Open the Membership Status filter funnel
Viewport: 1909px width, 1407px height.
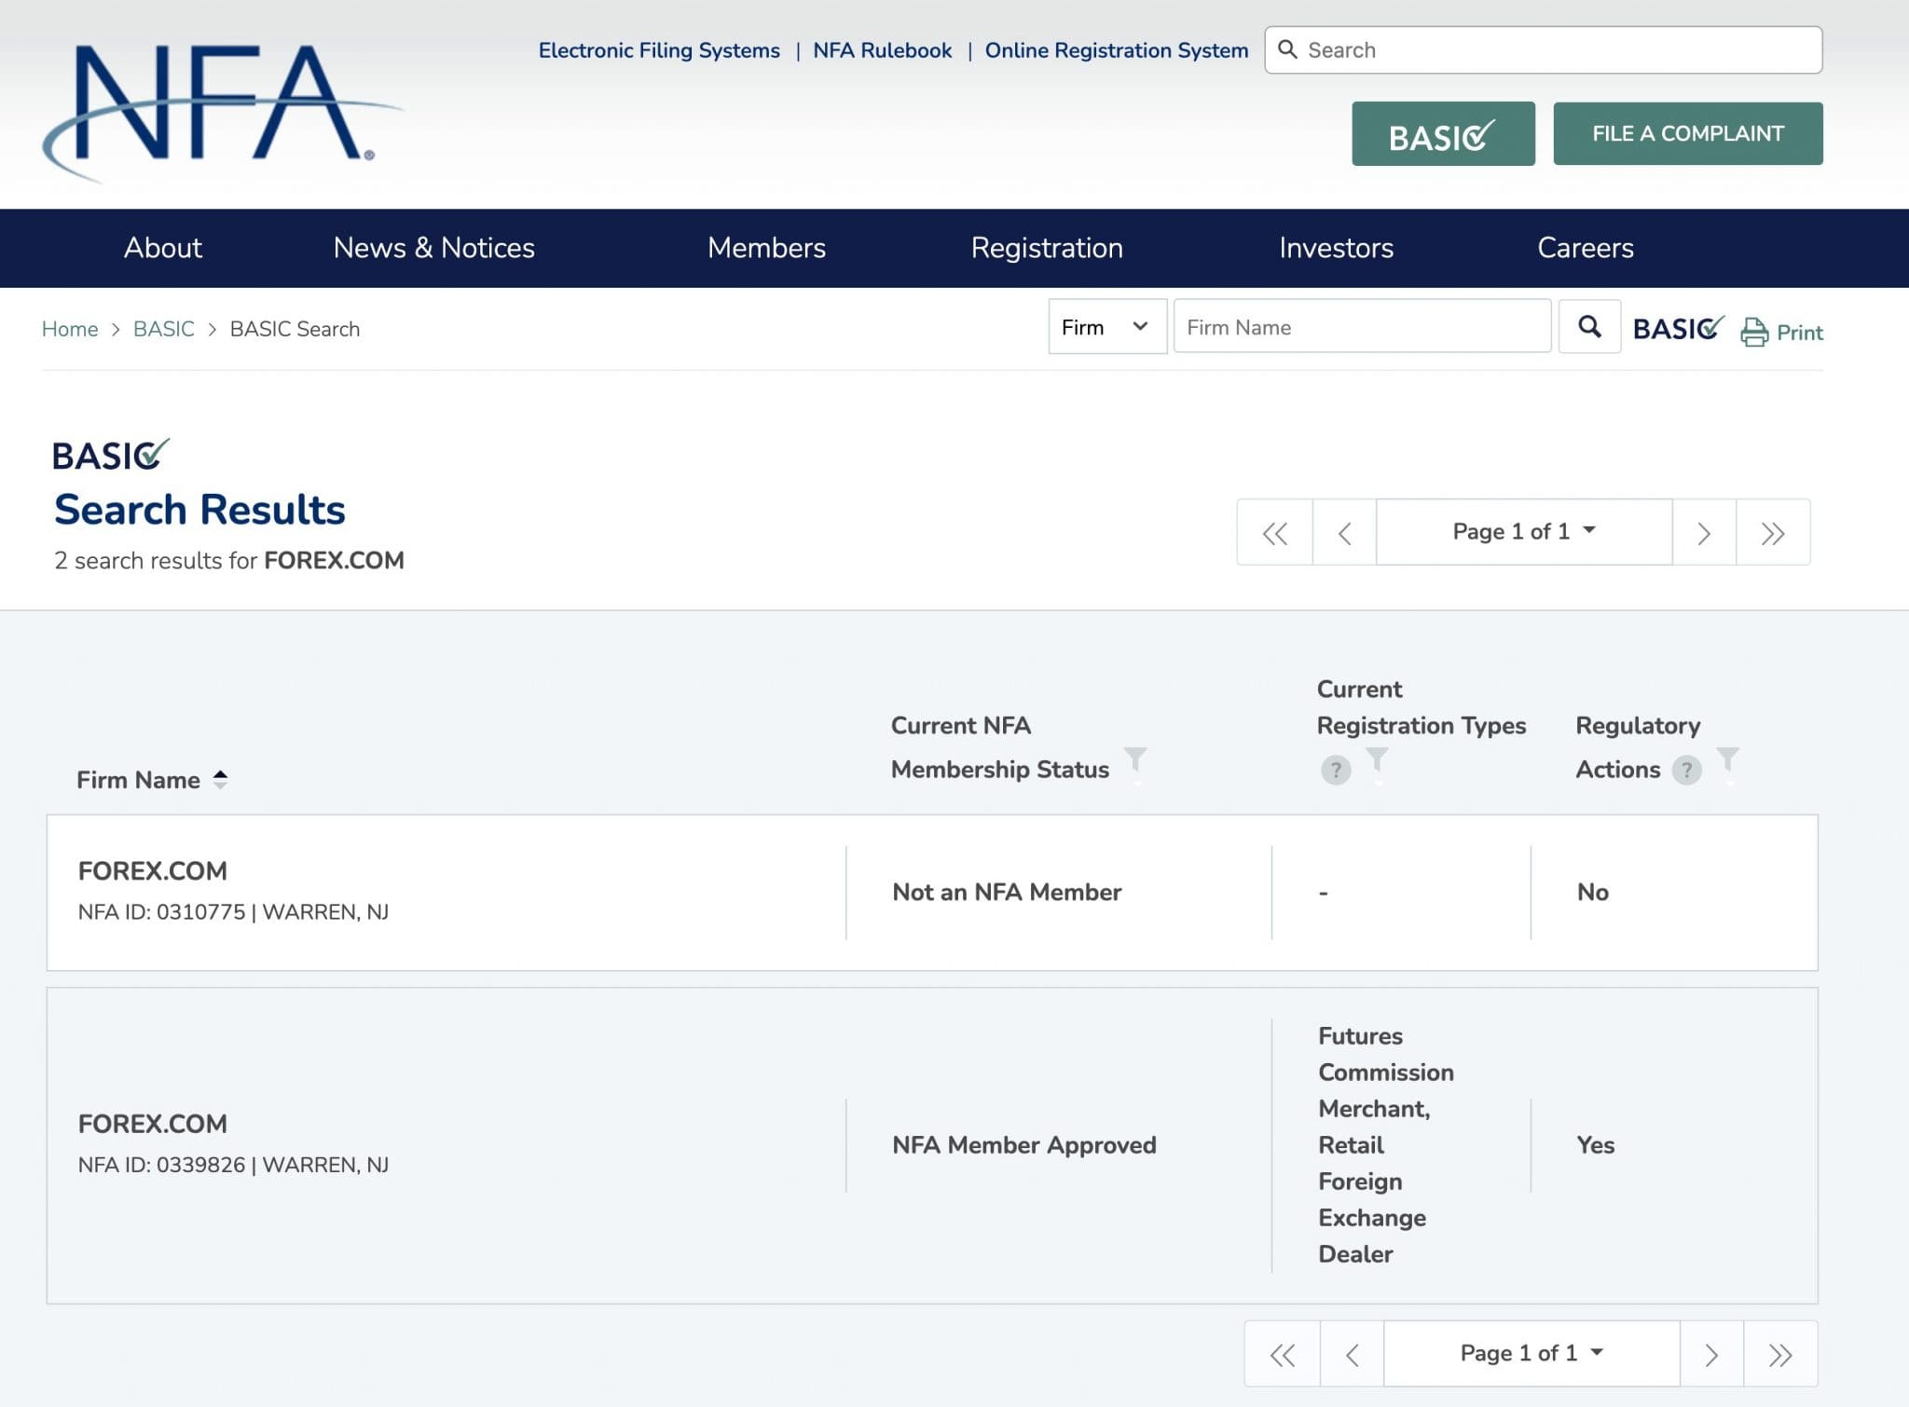tap(1135, 759)
